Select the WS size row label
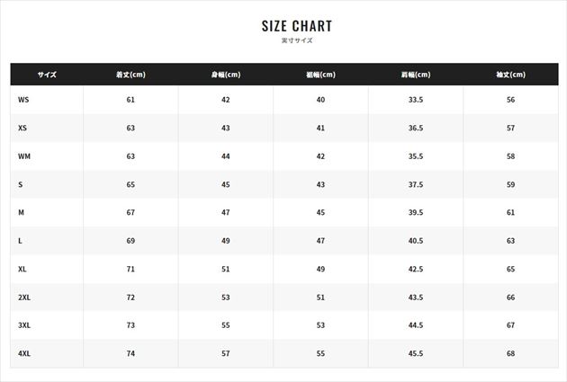This screenshot has height=382, width=567. click(23, 100)
